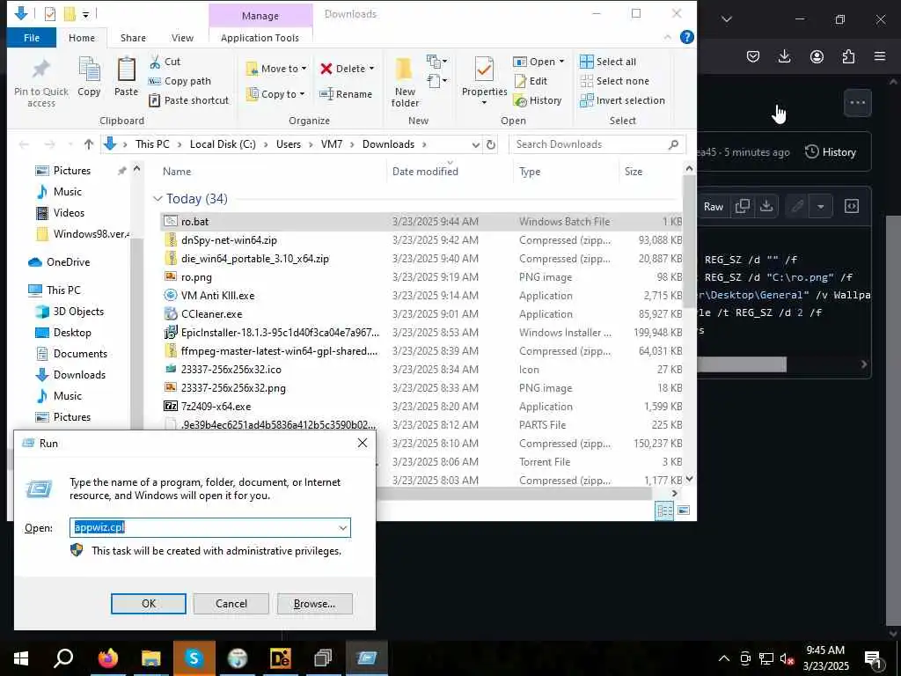Click Invert selection in ribbon
The width and height of the screenshot is (901, 676).
coord(622,100)
